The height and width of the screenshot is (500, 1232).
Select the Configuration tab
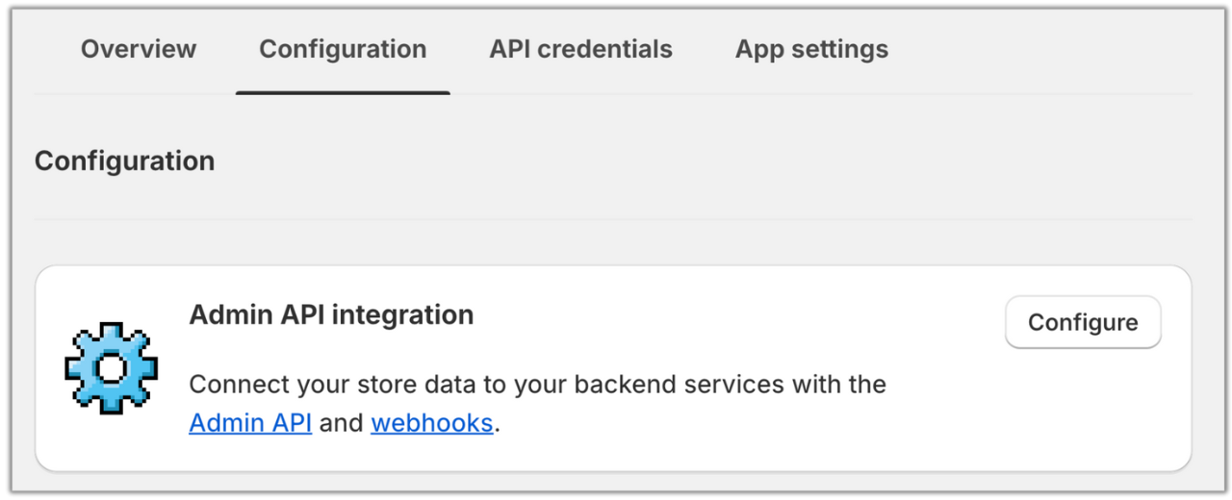click(343, 49)
